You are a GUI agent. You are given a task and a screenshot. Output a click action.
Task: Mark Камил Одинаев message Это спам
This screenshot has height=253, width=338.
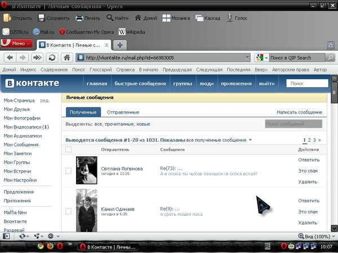[308, 212]
